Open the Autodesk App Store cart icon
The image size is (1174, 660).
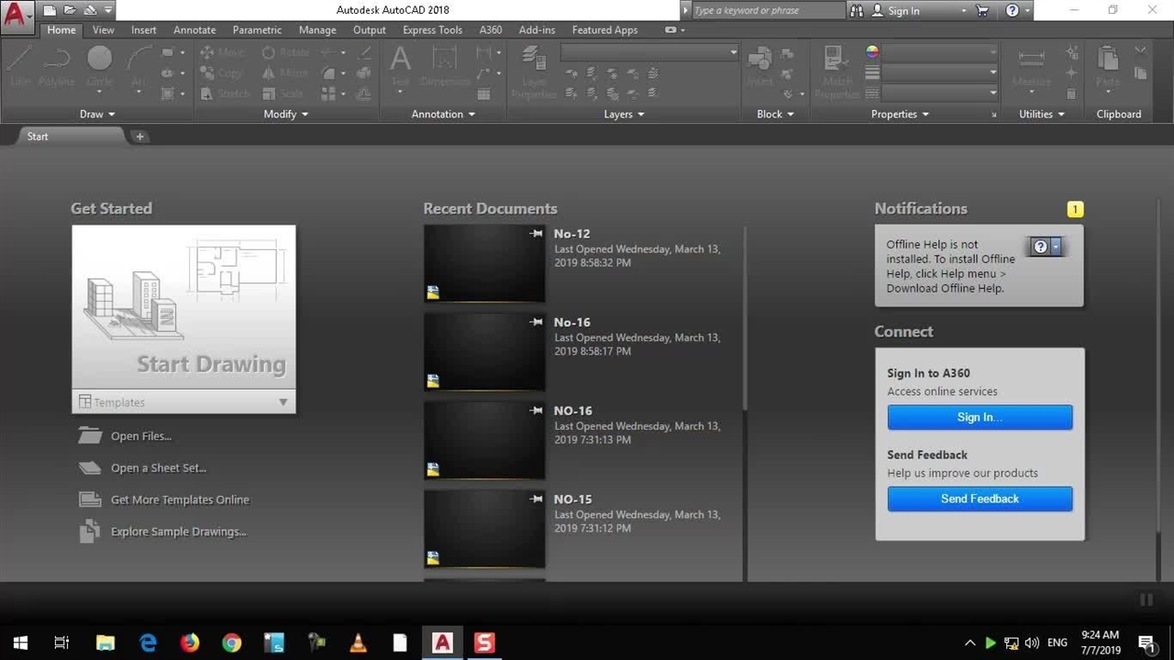[x=983, y=11]
